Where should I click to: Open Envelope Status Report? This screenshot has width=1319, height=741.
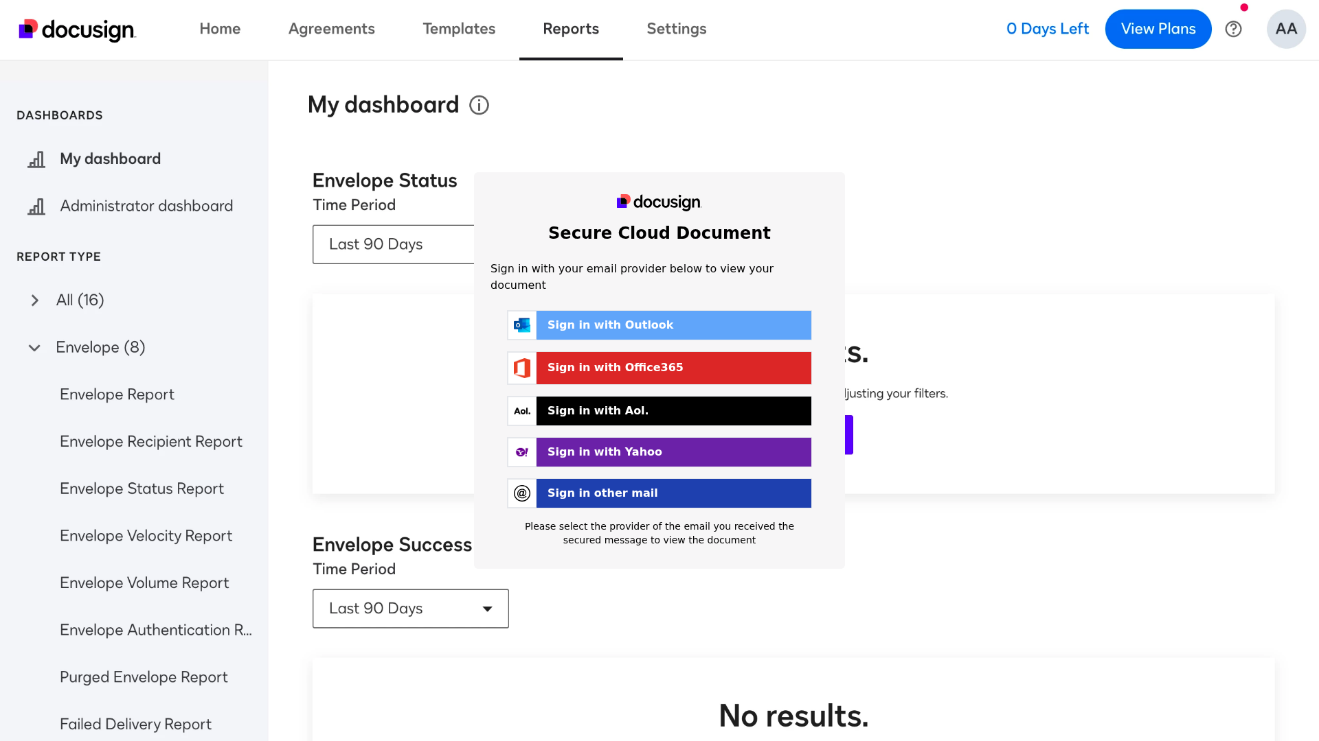142,489
